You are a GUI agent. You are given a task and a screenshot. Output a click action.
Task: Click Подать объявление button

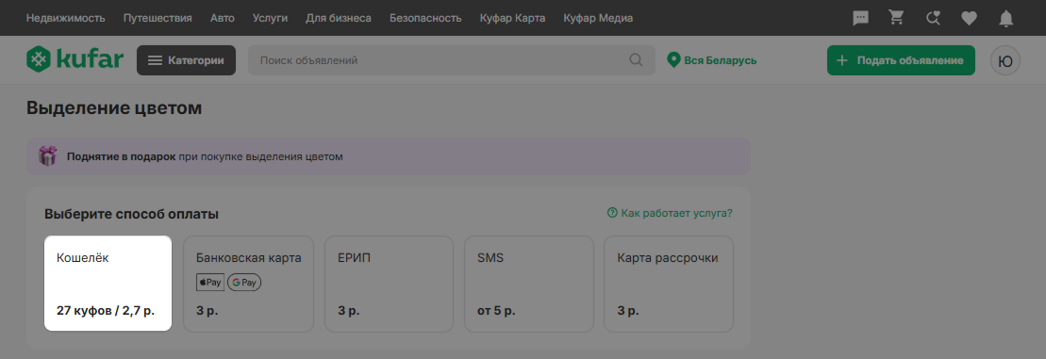[901, 60]
